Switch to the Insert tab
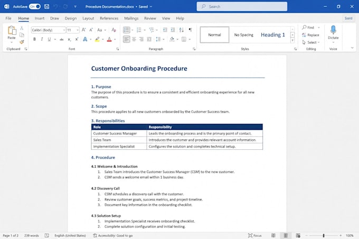359x239 pixels. [x=40, y=18]
